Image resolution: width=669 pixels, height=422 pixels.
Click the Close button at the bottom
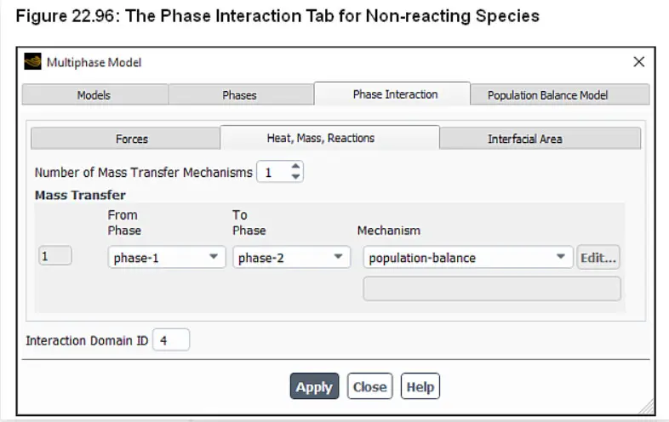click(x=370, y=386)
